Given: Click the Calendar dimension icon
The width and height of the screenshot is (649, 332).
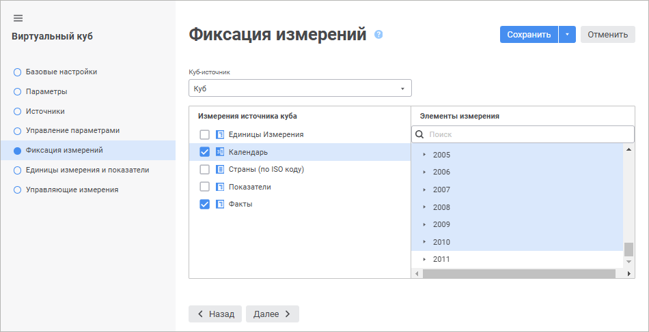Looking at the screenshot, I should pos(220,152).
